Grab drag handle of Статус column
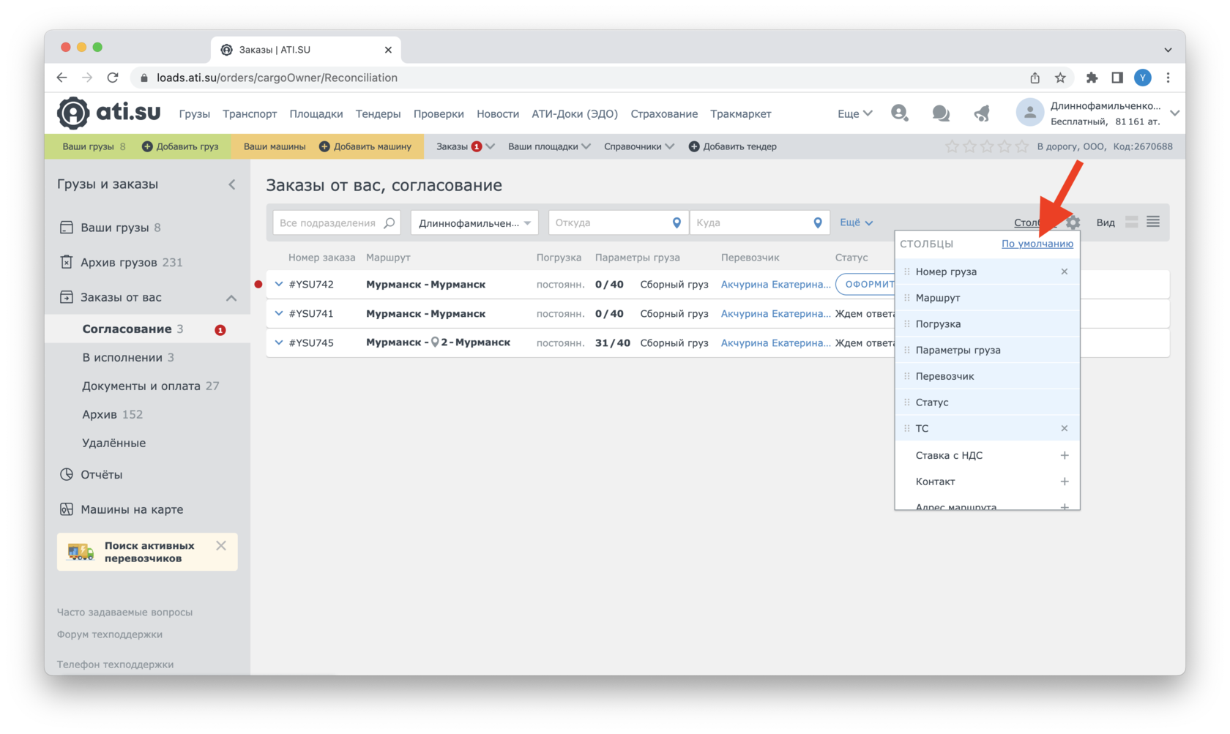 906,402
